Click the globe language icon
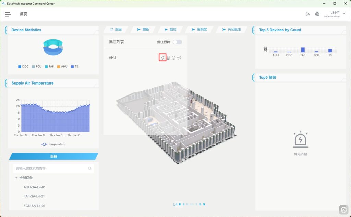Viewport: 351px width, 217px height. tap(317, 14)
